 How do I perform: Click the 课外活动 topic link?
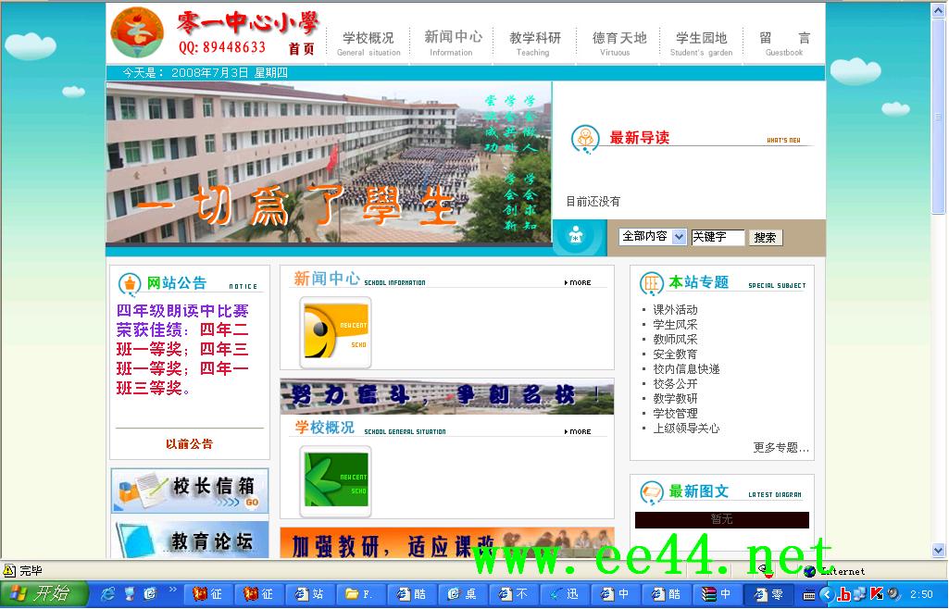(x=675, y=310)
